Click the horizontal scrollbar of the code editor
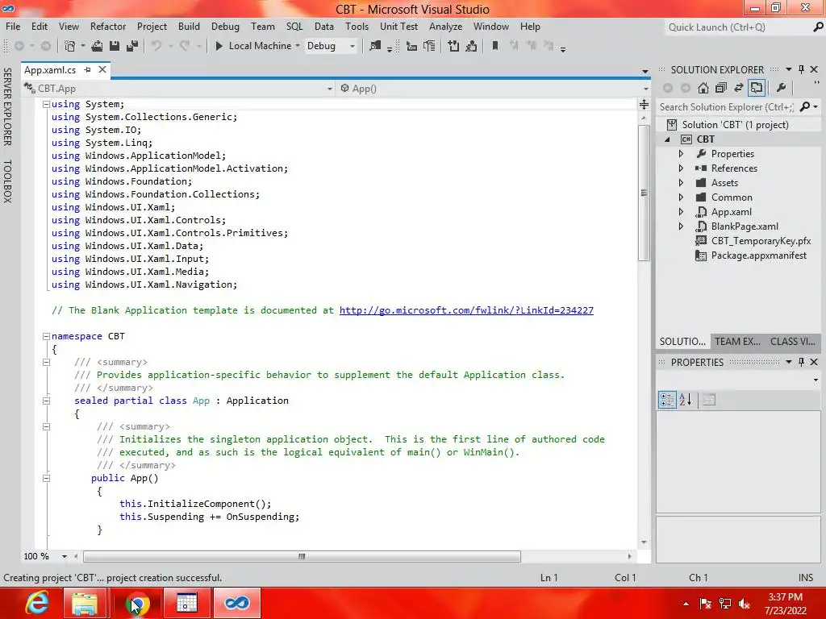 [302, 556]
